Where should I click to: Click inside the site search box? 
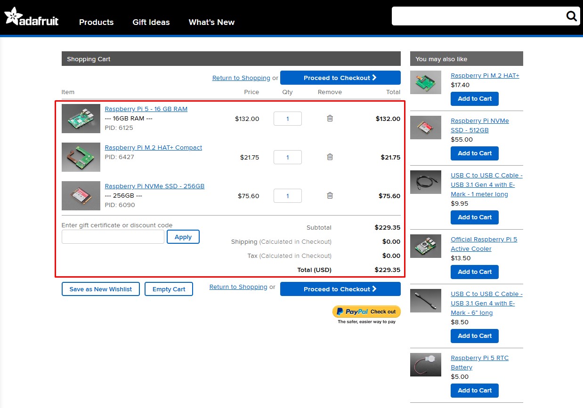tap(478, 16)
